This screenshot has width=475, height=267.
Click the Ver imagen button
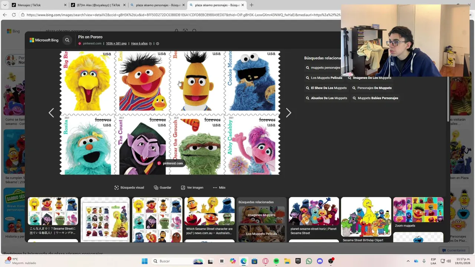coord(192,188)
